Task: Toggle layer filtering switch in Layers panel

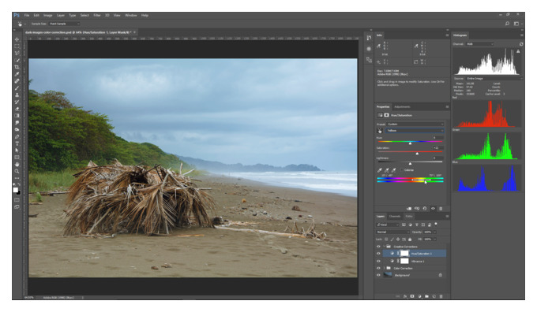Action: (x=436, y=225)
